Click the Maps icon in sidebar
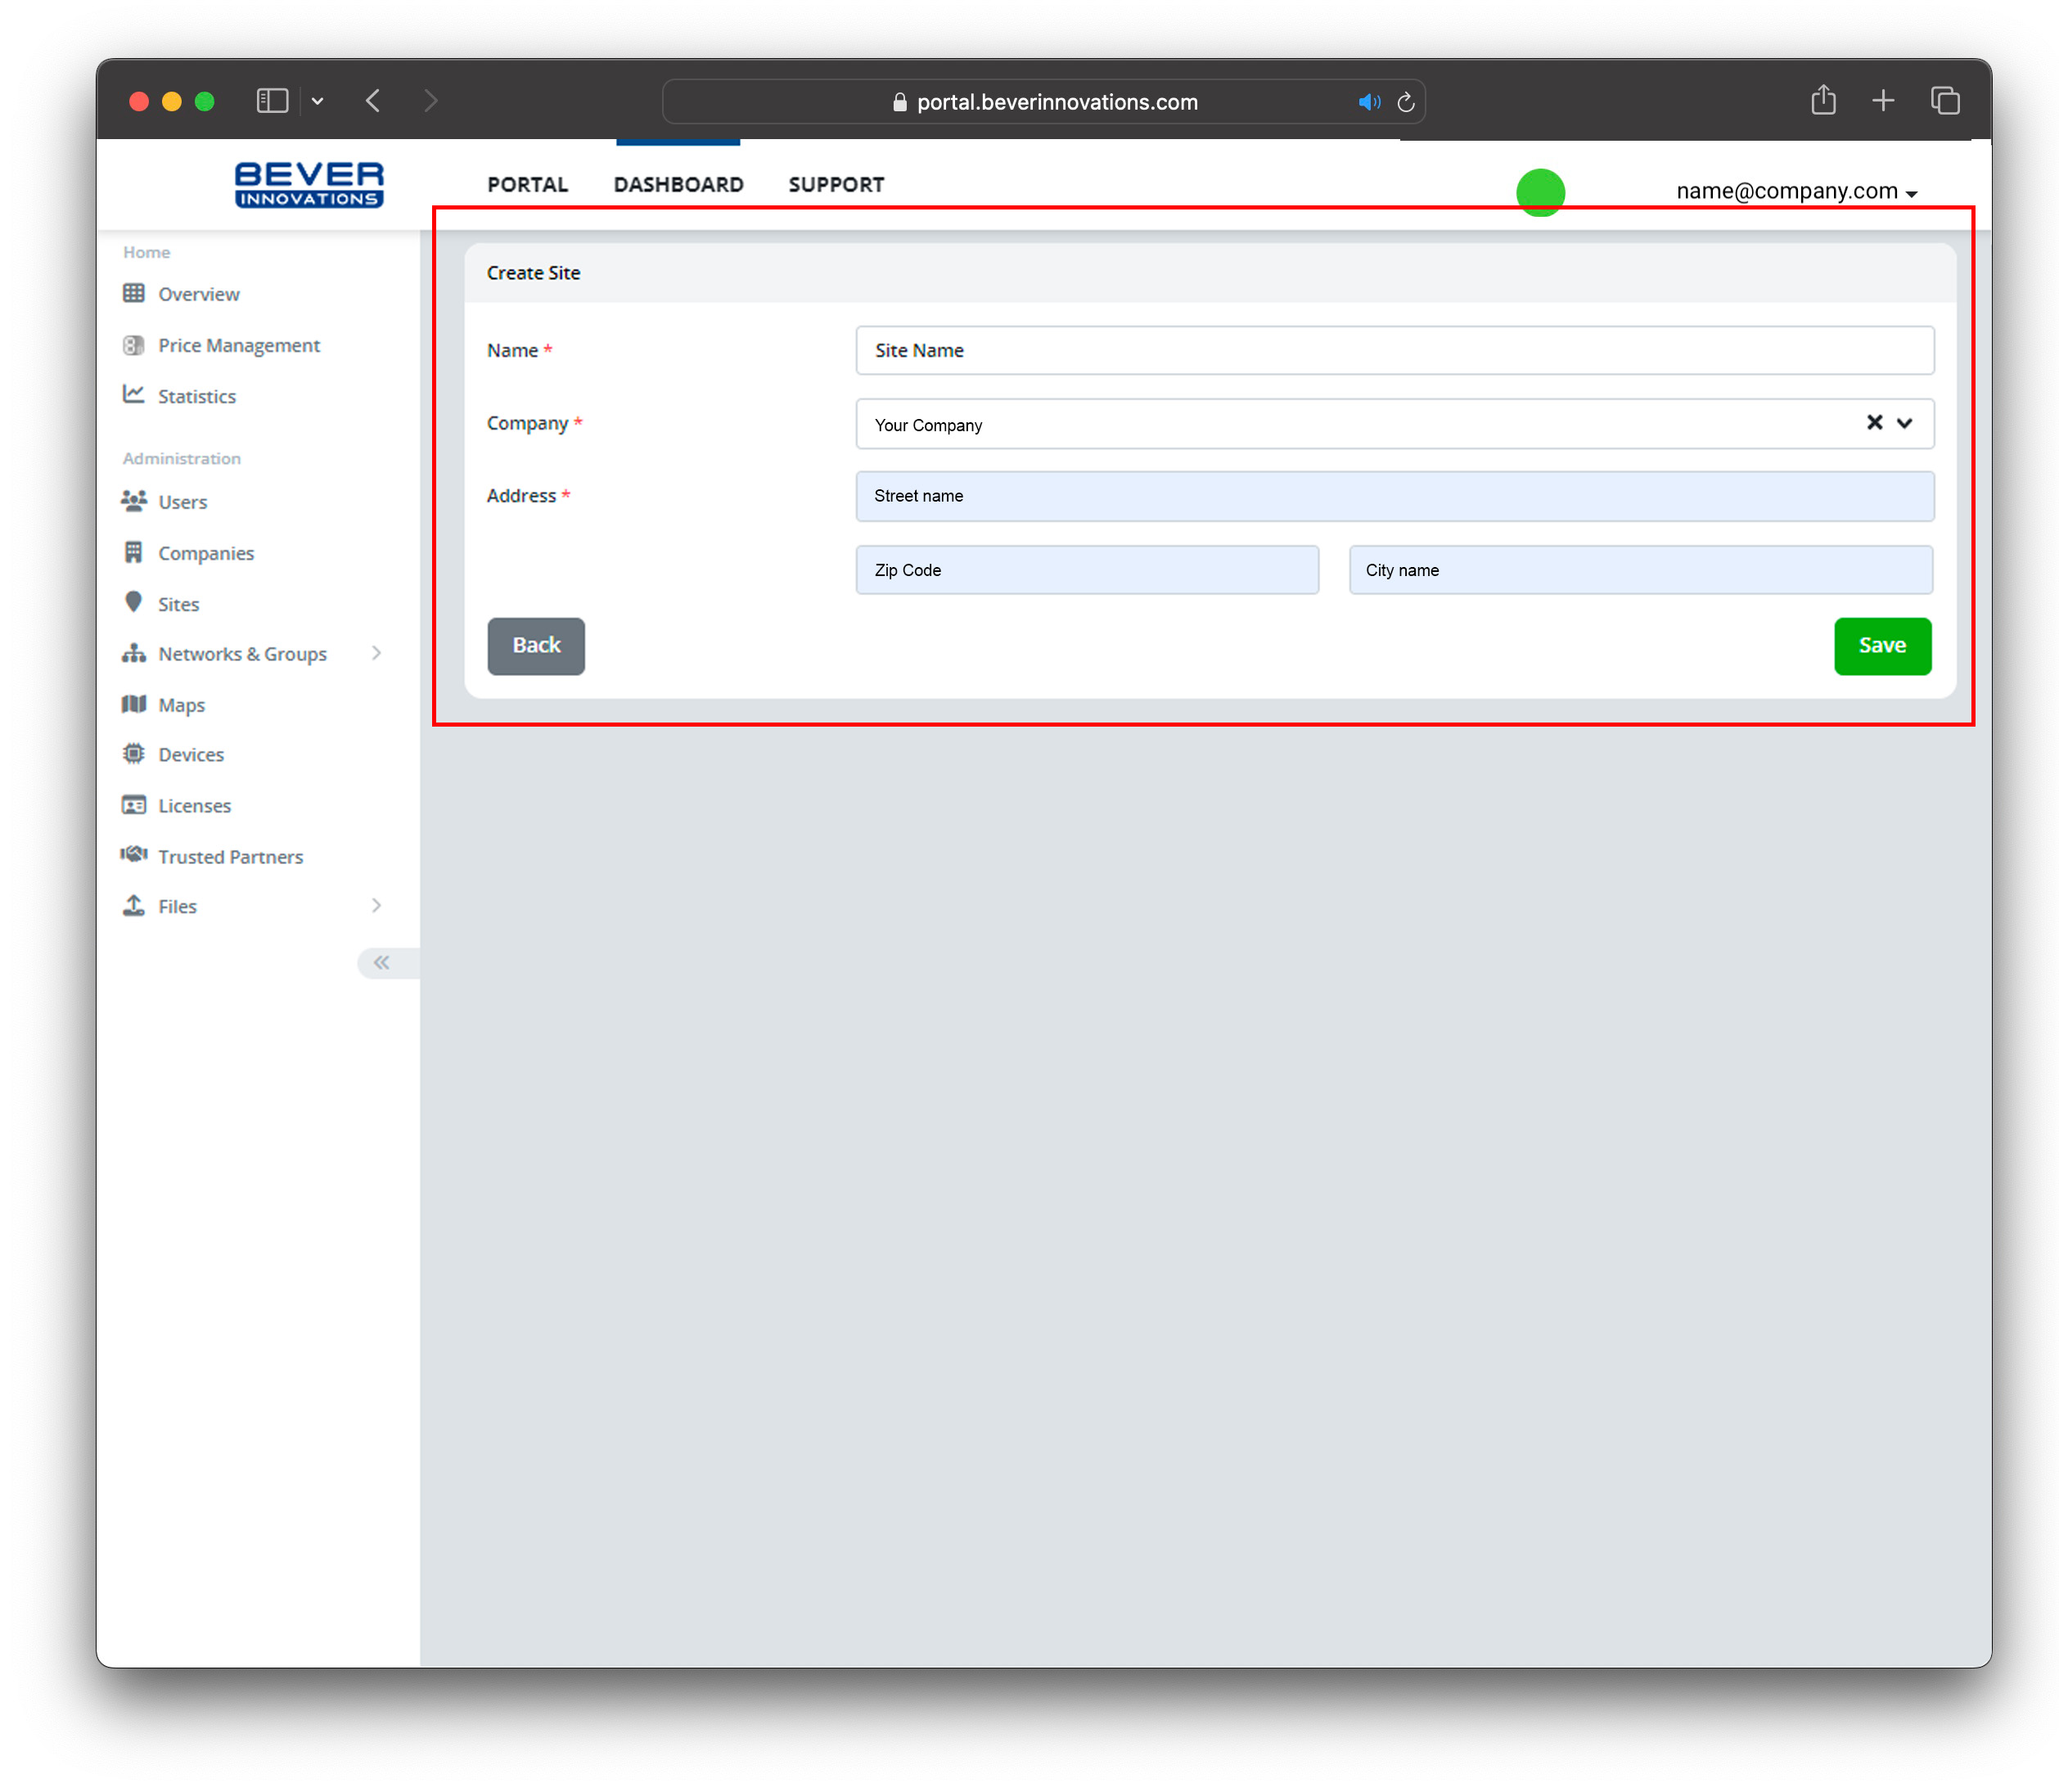 click(133, 704)
